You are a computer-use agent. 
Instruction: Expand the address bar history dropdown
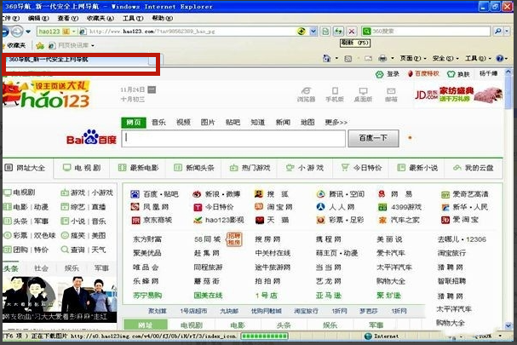click(x=313, y=32)
